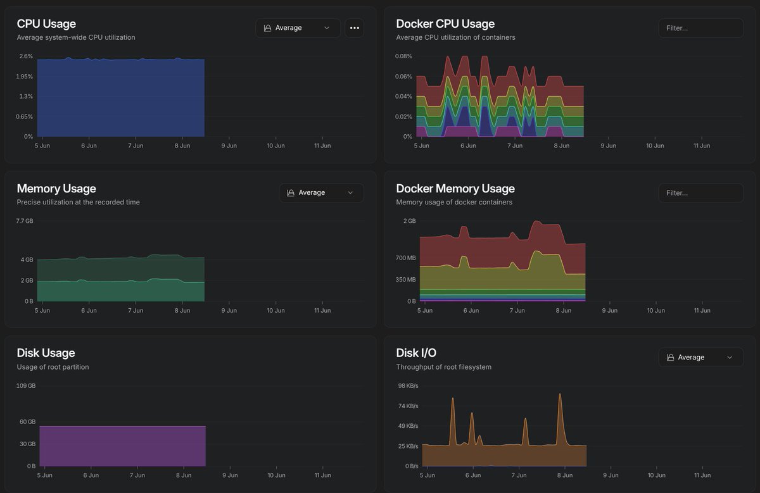Click 'Precise utilization at the recorded time' subtitle
Screen dimensions: 760x493
79,203
